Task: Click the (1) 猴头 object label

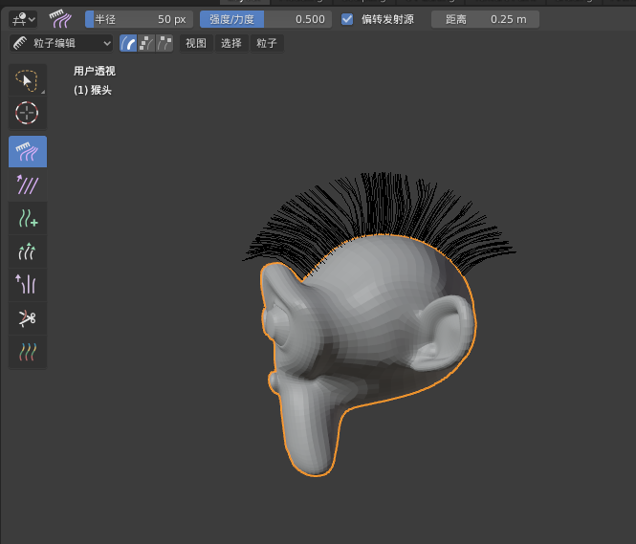Action: pos(93,90)
